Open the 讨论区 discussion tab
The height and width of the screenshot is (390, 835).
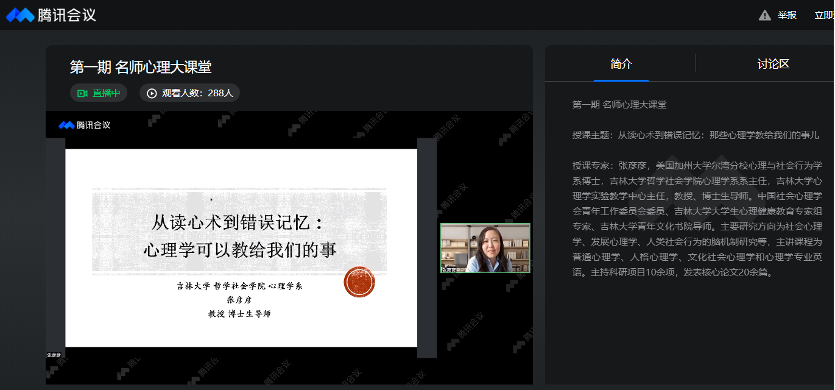[773, 64]
